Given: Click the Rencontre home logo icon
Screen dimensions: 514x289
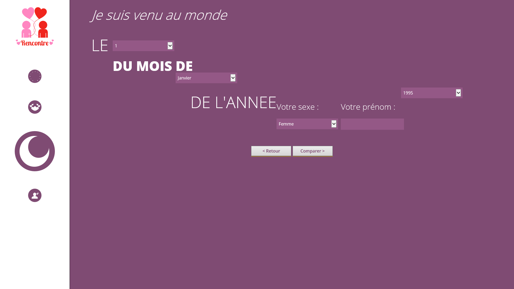Looking at the screenshot, I should point(35,26).
